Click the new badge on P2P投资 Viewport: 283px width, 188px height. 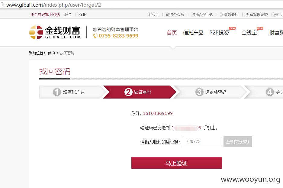click(x=232, y=28)
